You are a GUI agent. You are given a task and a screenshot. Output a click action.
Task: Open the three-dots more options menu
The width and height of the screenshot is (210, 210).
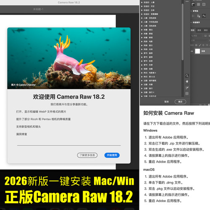coord(187,1)
